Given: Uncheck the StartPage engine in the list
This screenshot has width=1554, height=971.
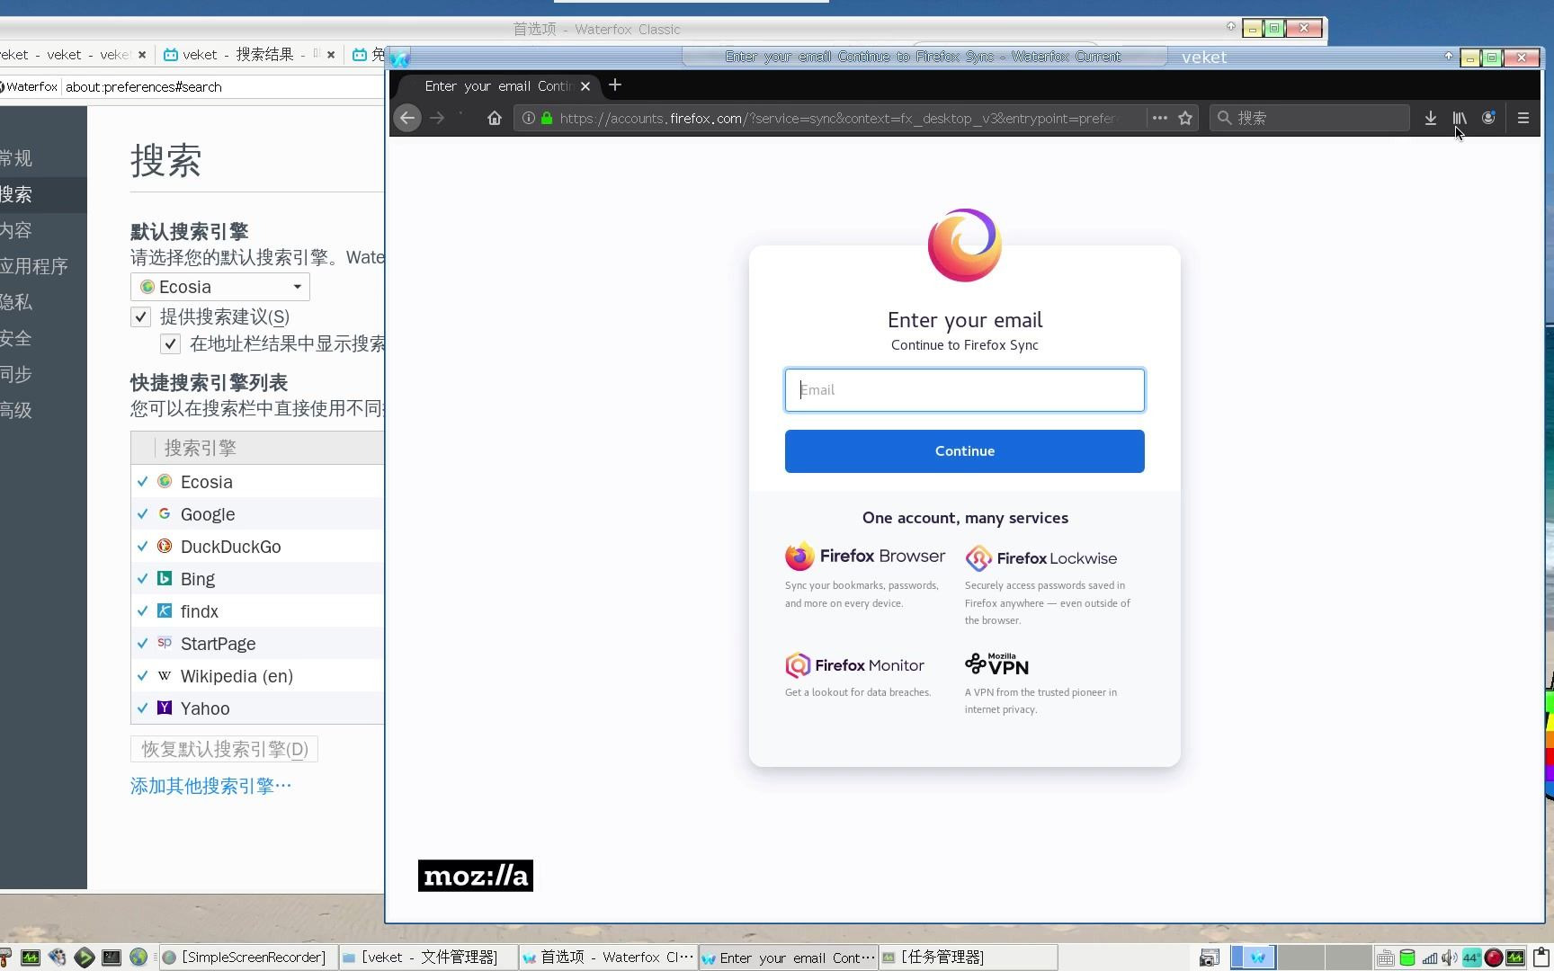Looking at the screenshot, I should tap(142, 644).
